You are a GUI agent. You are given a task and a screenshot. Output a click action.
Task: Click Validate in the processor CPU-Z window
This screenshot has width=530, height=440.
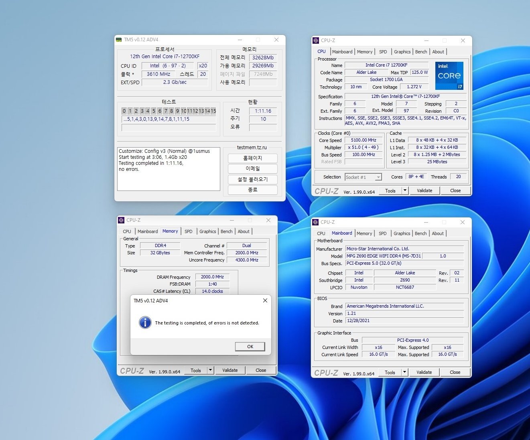coord(424,191)
